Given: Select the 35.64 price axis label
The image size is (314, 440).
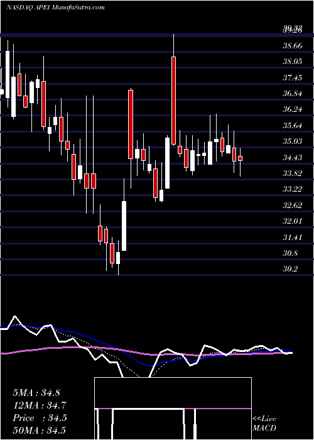Looking at the screenshot, I should coord(293,126).
